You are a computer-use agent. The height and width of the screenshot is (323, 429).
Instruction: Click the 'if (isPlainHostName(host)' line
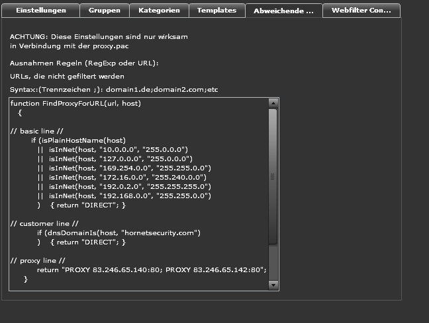(78, 140)
